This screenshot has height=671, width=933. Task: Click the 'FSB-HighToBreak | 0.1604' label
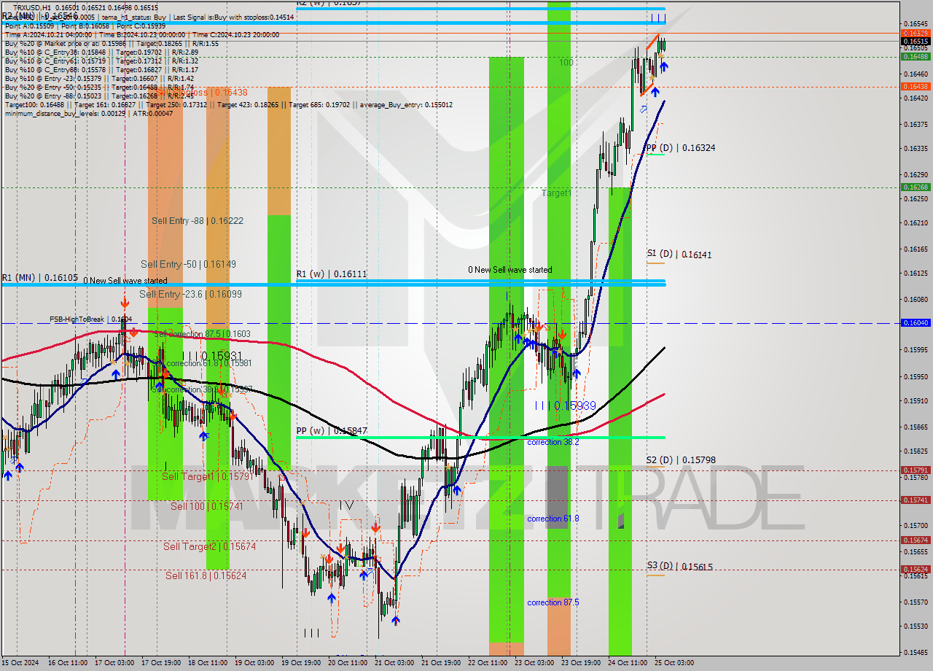pos(90,319)
